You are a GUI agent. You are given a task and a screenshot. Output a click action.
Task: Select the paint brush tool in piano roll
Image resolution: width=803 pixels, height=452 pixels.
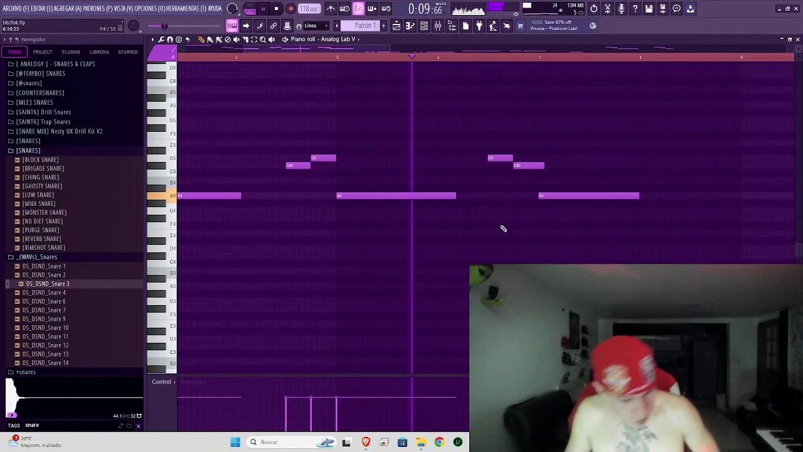[210, 40]
